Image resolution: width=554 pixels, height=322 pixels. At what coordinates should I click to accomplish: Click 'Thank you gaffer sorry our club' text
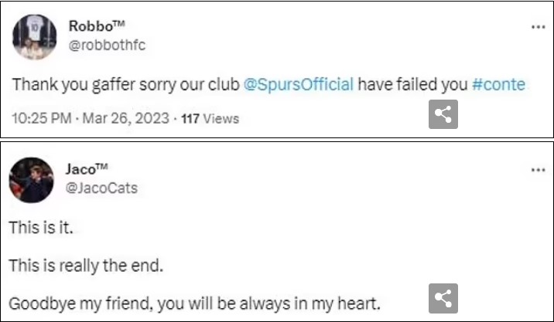pyautogui.click(x=124, y=84)
